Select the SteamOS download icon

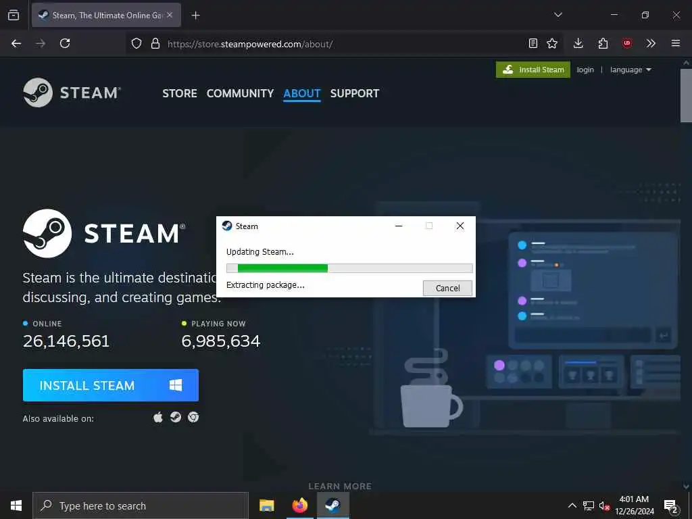(x=176, y=417)
